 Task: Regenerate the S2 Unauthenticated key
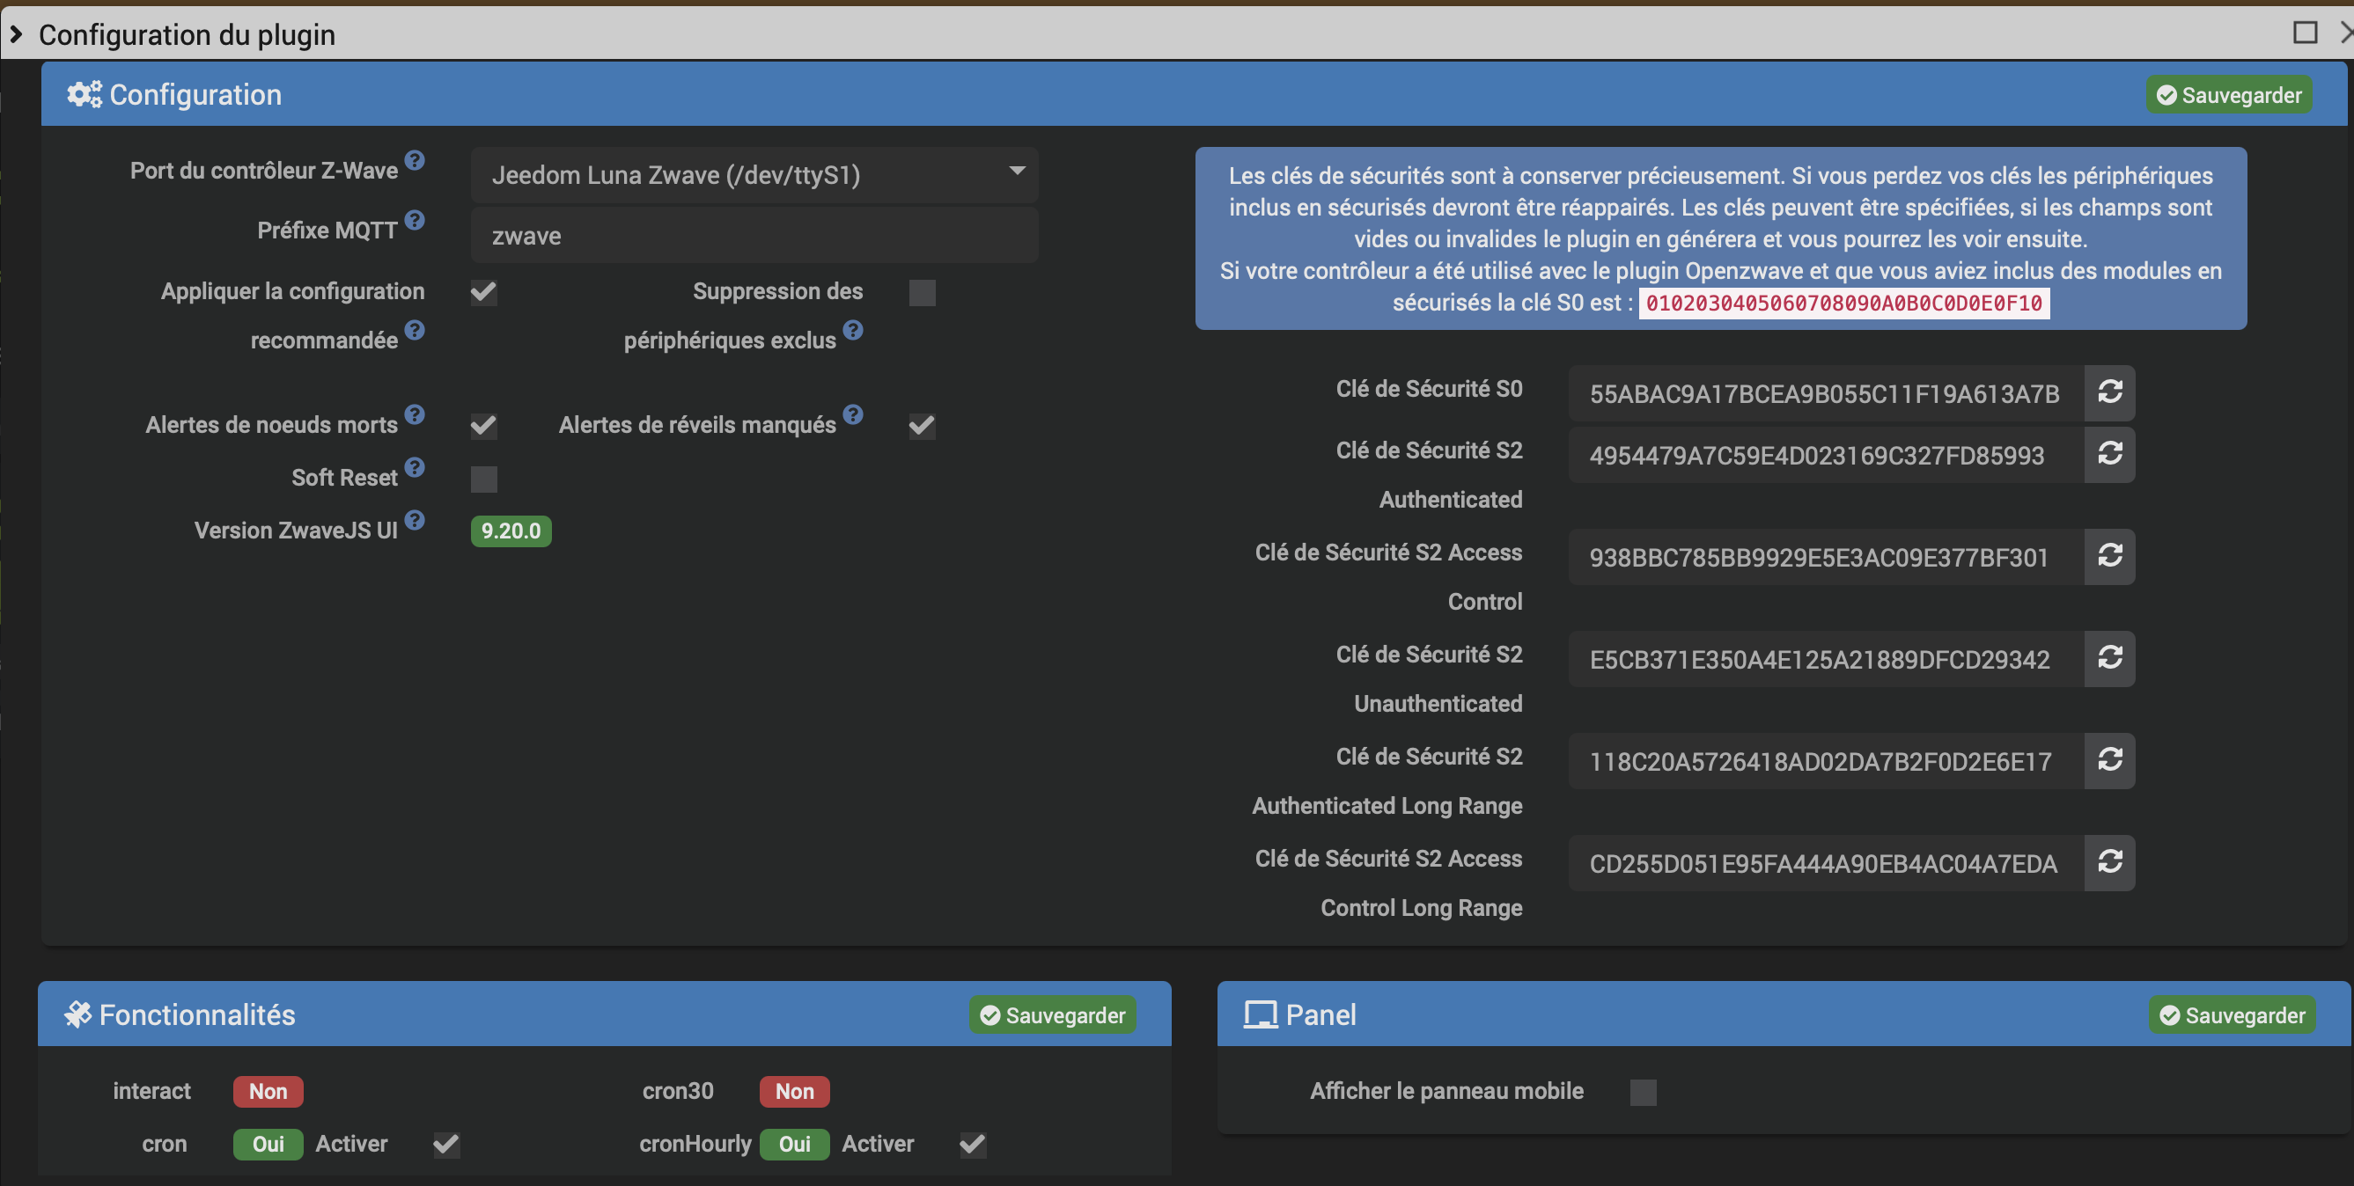(2109, 658)
